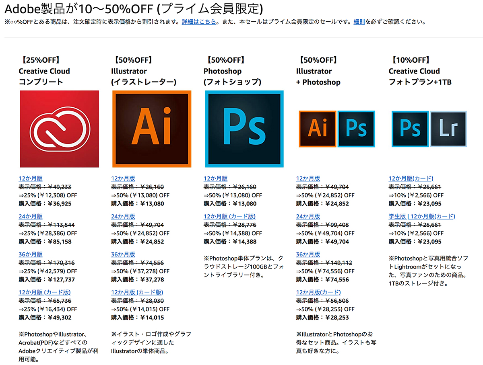Click ⇒50% (¥28,253) OFF discount text
Viewport: 483px width, 365px height.
pos(326,309)
